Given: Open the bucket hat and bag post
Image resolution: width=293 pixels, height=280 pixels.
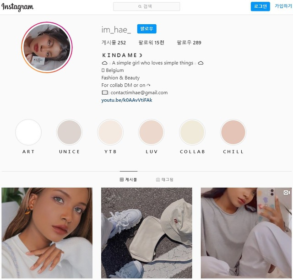Looking at the screenshot, I should click(146, 233).
